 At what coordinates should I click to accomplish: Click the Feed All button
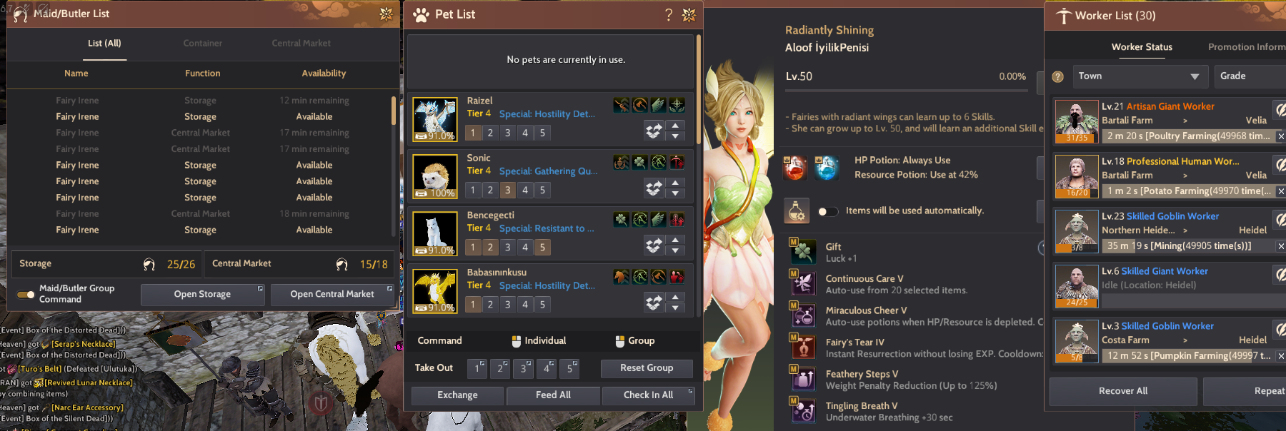click(x=553, y=395)
